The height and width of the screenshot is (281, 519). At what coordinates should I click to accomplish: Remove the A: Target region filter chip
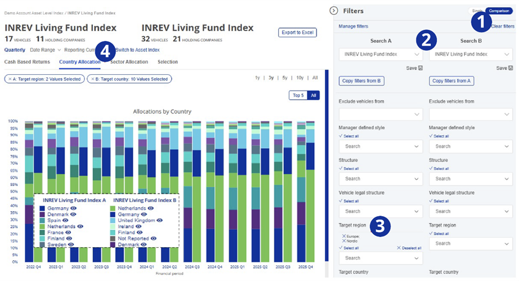tap(10, 79)
